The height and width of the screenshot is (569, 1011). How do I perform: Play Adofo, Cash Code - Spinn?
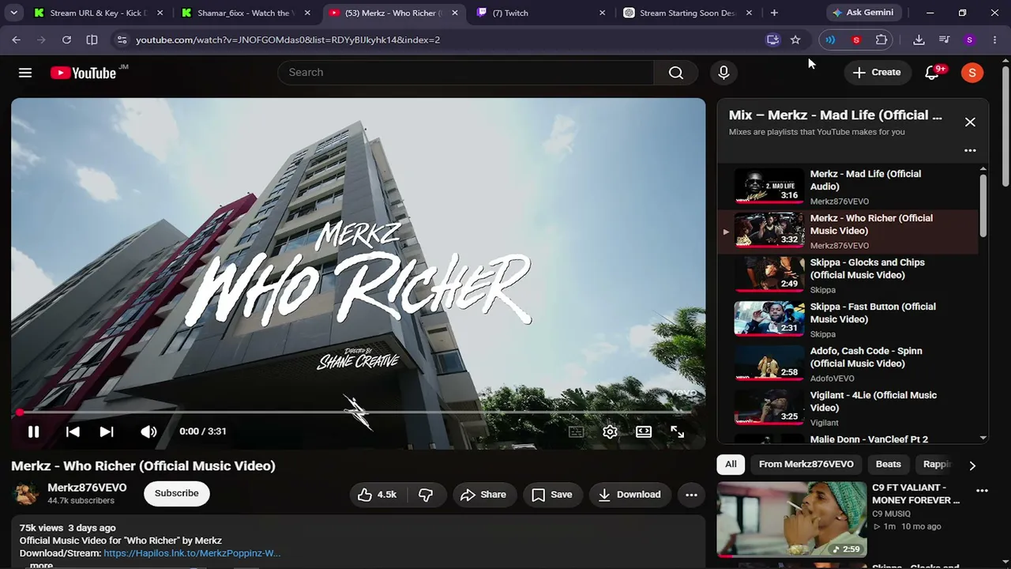(849, 364)
